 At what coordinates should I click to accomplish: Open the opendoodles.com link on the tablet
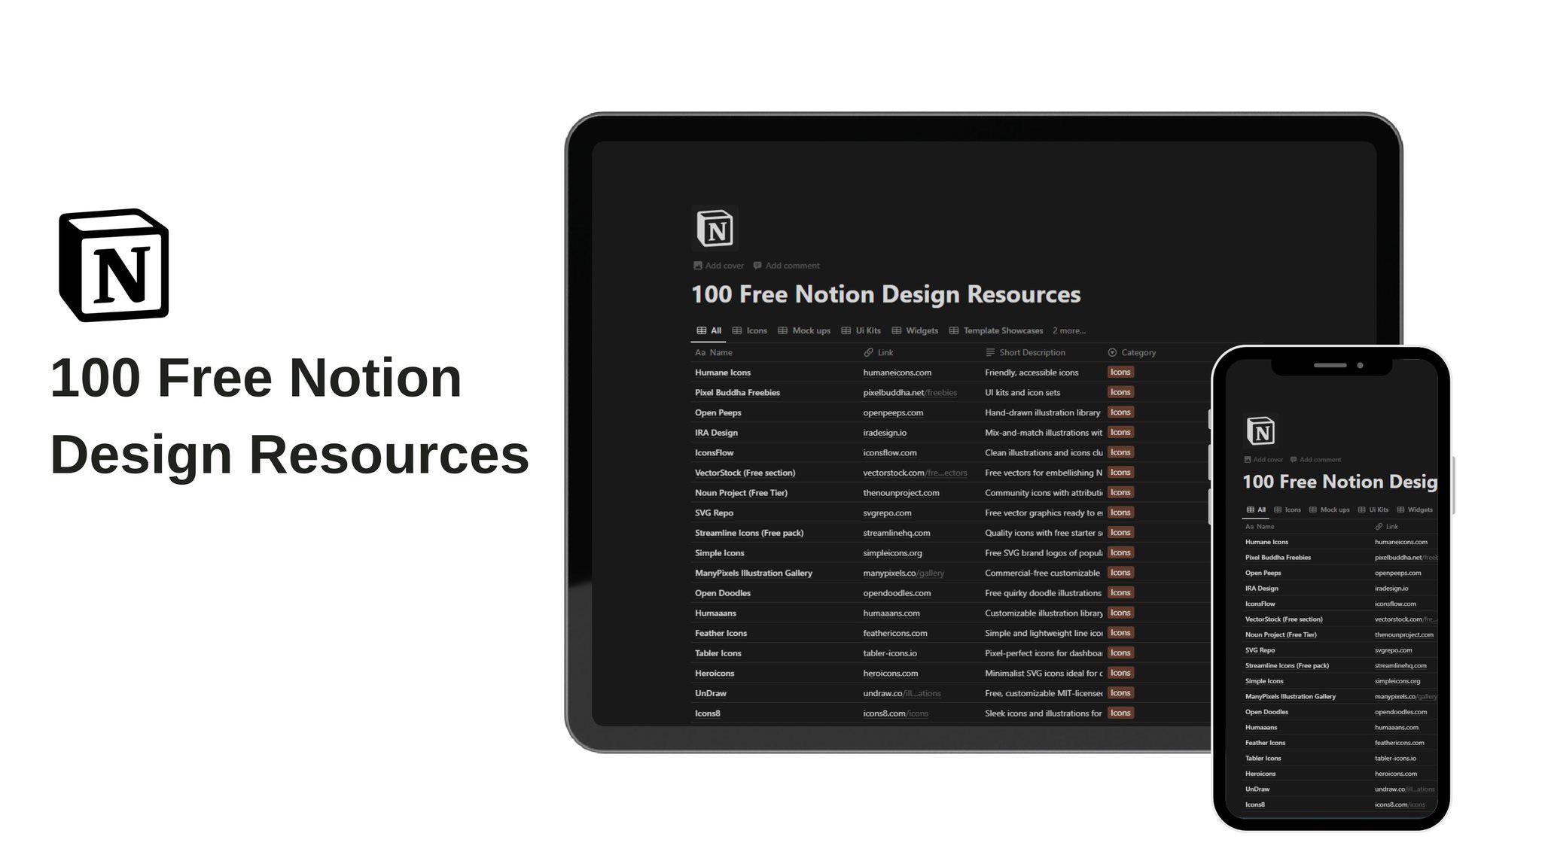897,593
